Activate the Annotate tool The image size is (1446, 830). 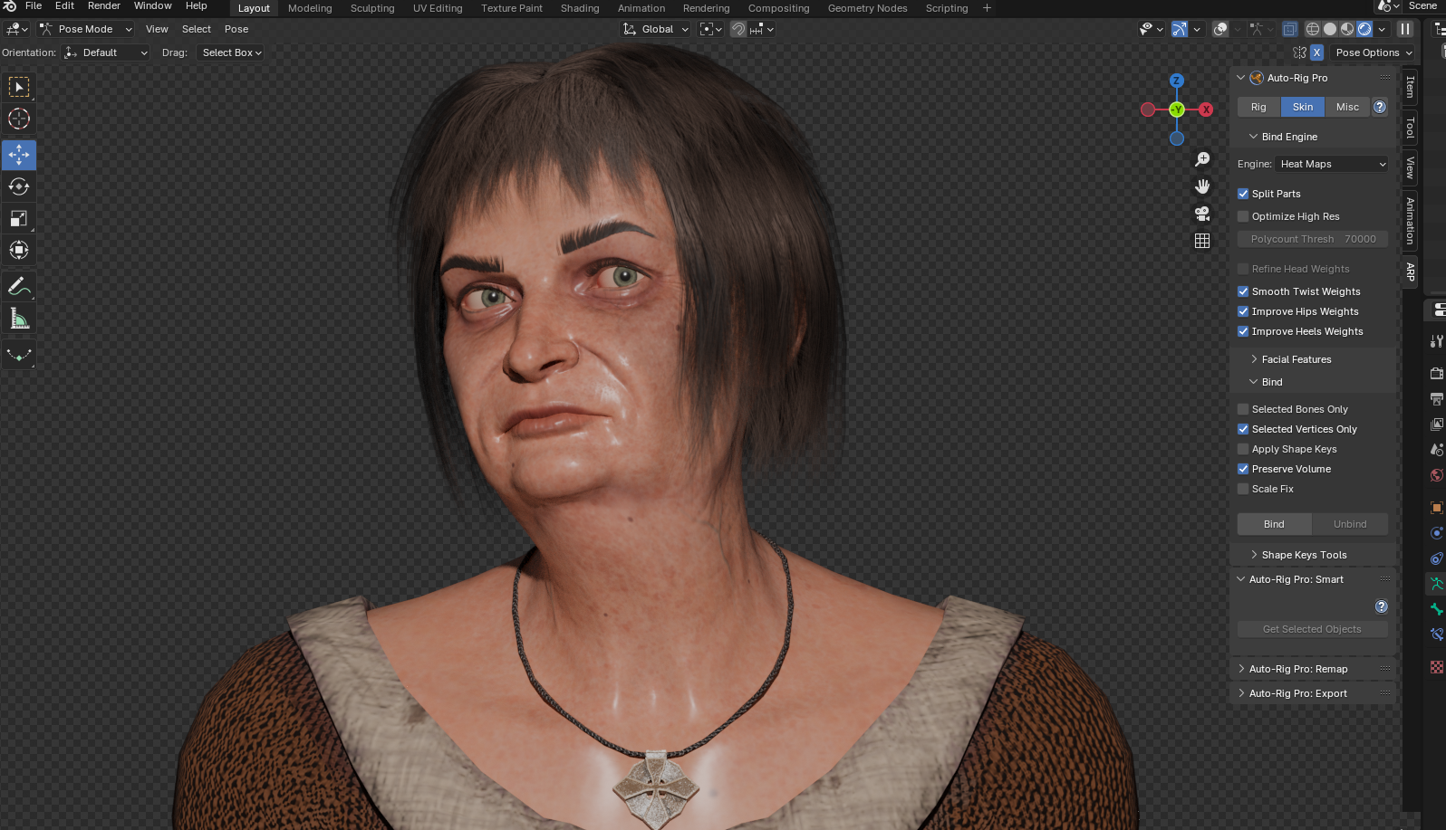[x=19, y=286]
